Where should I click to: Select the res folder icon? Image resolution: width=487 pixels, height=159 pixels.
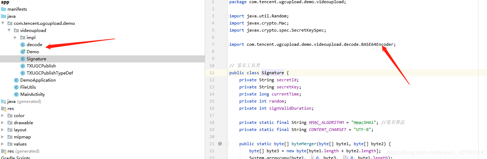point(4,109)
